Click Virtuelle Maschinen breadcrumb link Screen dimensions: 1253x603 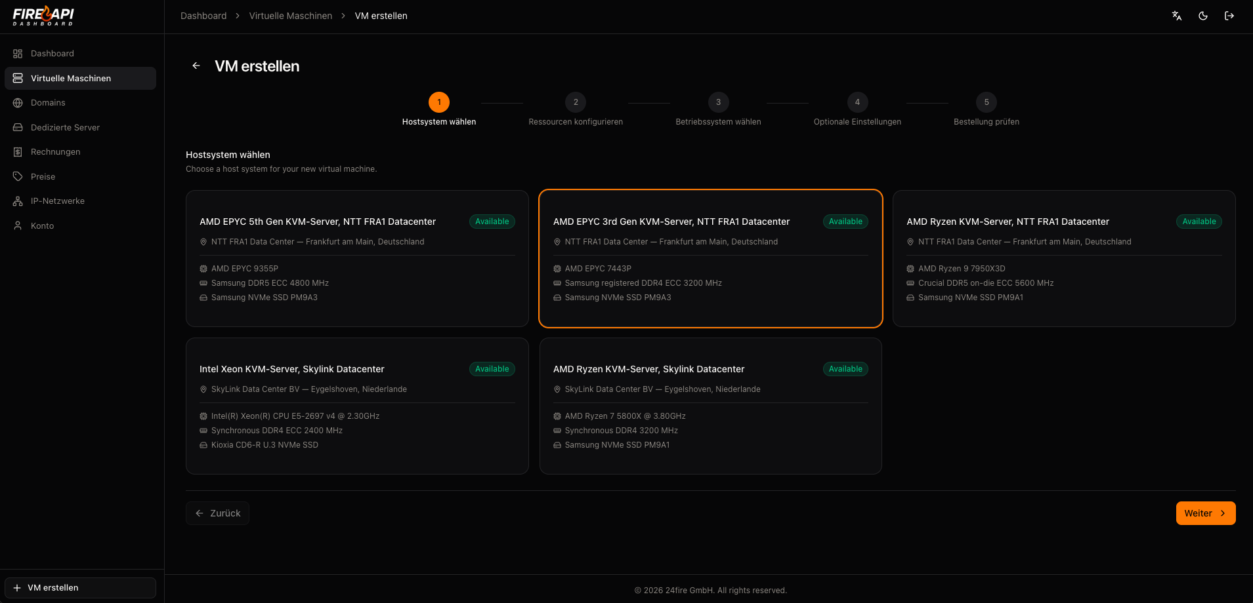pyautogui.click(x=291, y=16)
